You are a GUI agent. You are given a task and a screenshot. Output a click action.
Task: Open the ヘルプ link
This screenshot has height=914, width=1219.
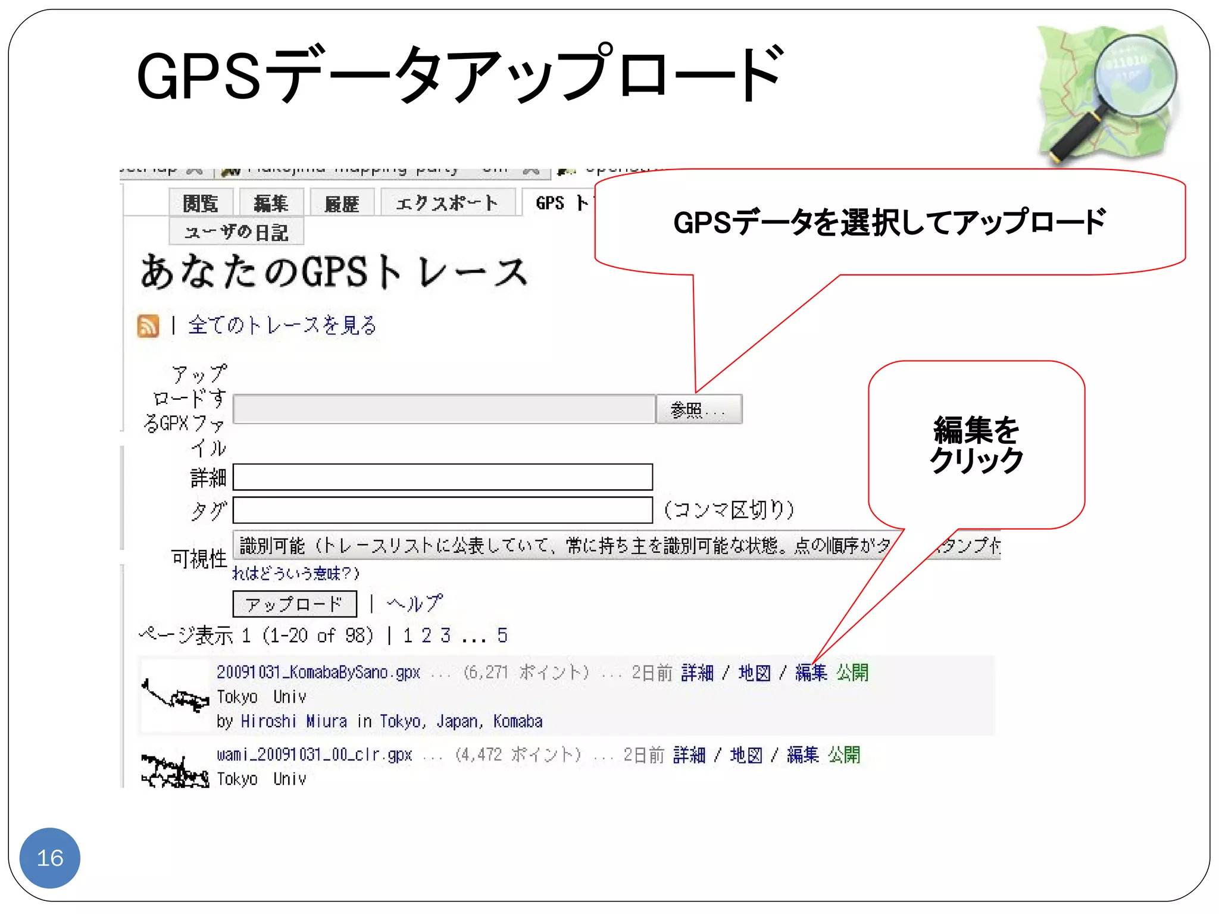[x=414, y=603]
